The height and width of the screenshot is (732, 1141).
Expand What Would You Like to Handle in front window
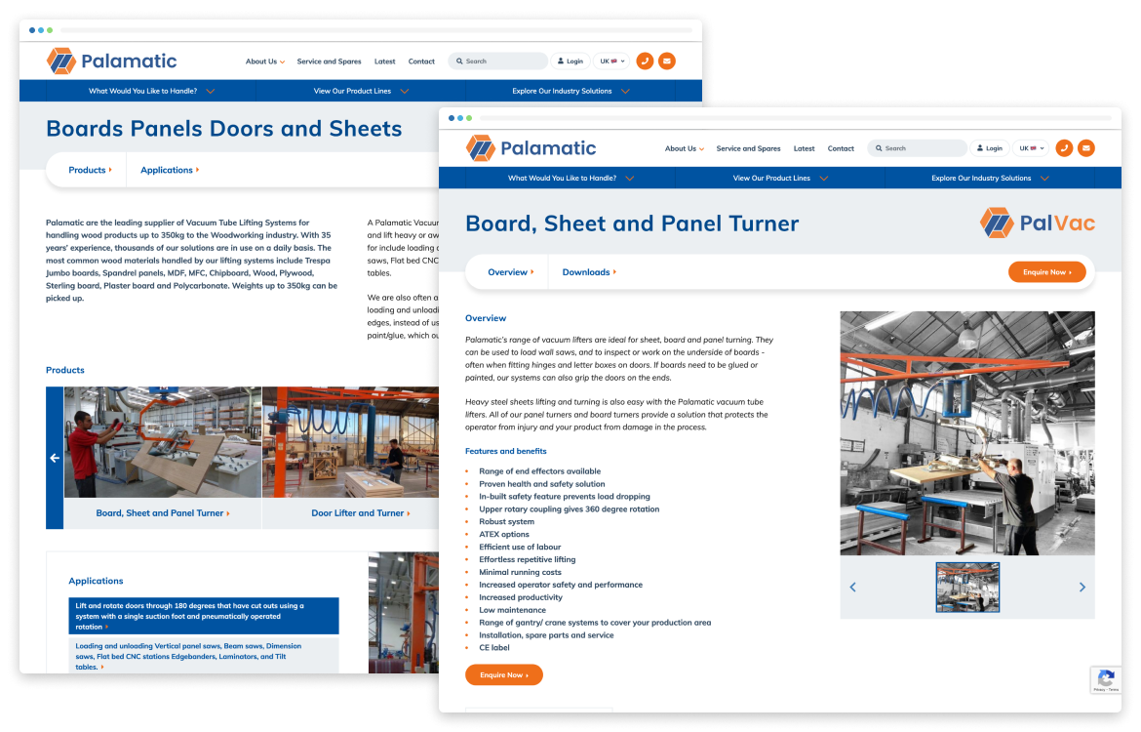[x=570, y=179]
